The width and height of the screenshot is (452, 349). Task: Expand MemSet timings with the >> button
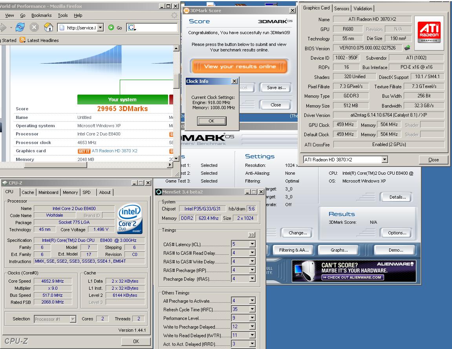point(251,235)
